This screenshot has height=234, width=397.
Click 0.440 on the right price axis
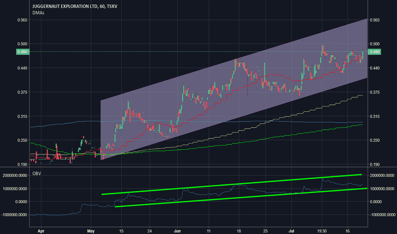click(375, 68)
